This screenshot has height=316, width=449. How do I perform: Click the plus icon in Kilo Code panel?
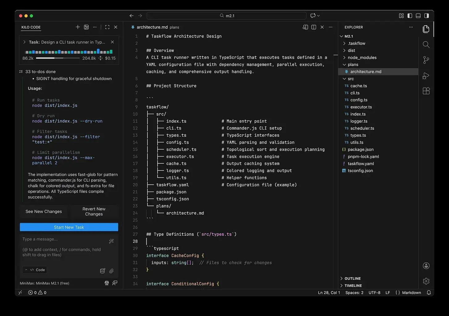click(x=78, y=27)
